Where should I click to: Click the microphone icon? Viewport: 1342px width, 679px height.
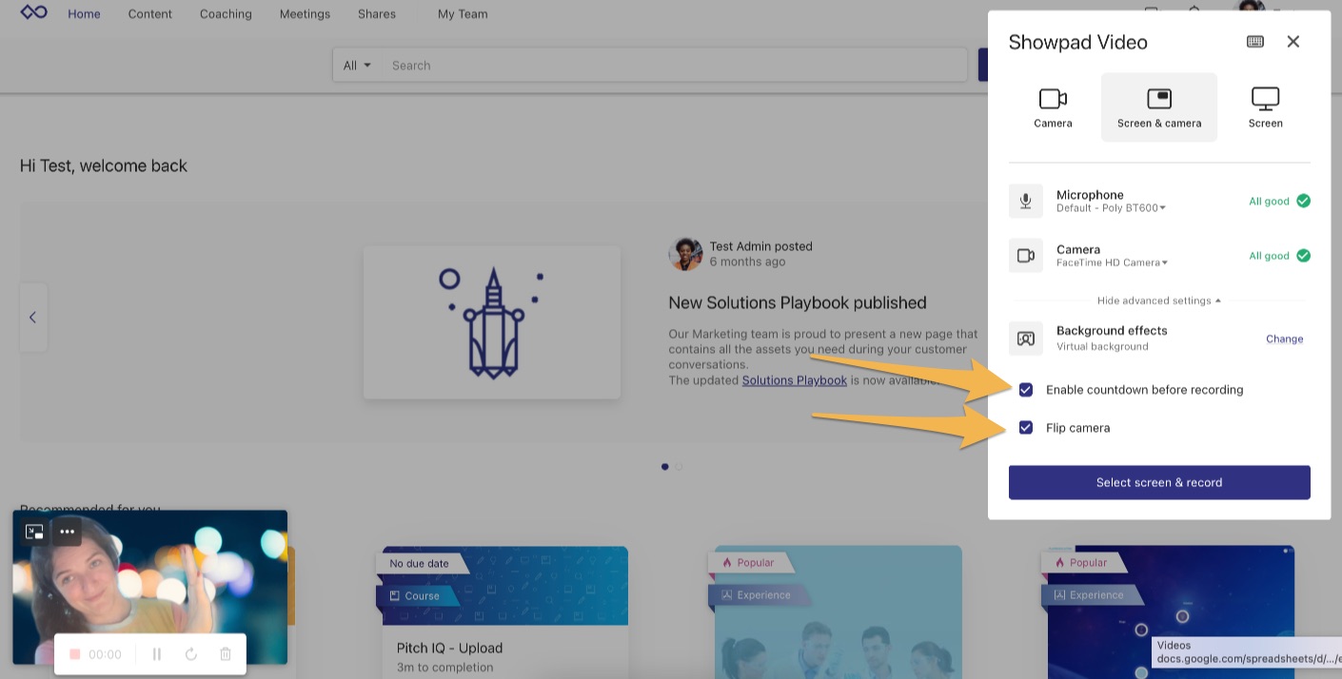pyautogui.click(x=1026, y=201)
